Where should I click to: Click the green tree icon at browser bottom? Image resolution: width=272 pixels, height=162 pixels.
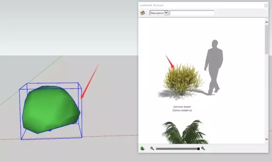(142, 148)
